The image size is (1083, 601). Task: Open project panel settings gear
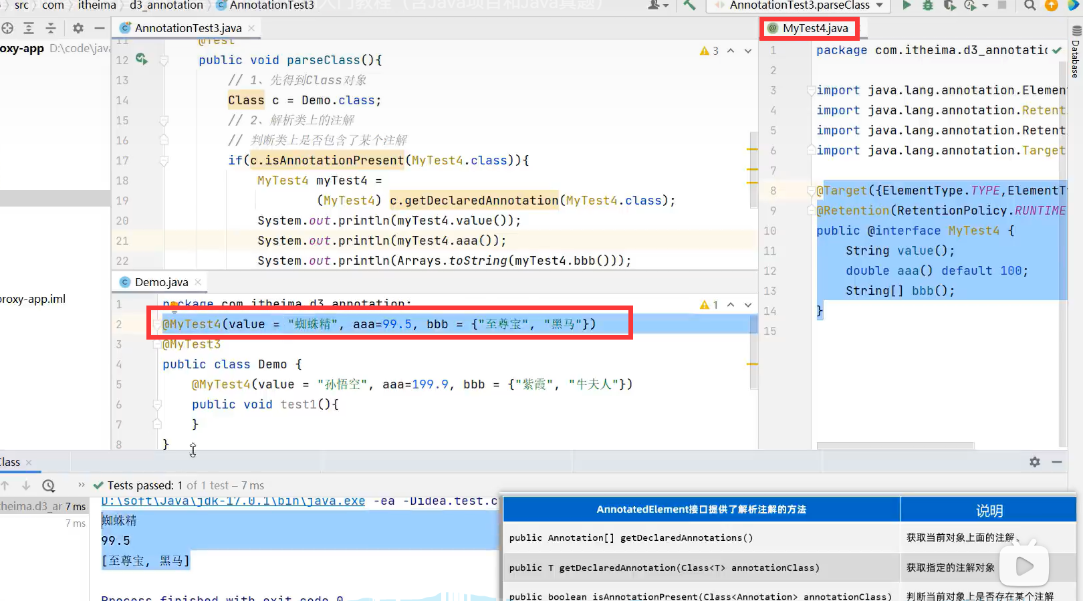(x=78, y=28)
